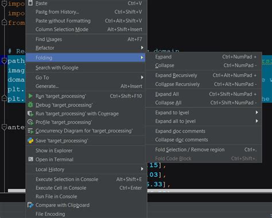Open Expand all to level submenu arrow
The image size is (272, 218).
(x=257, y=121)
